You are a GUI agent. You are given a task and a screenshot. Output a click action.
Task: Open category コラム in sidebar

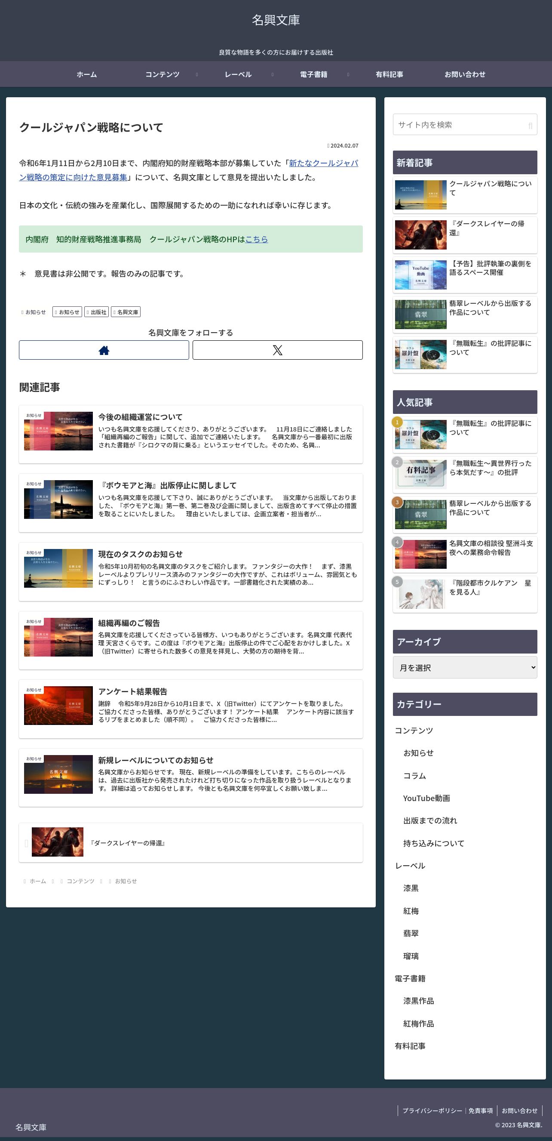coord(414,776)
